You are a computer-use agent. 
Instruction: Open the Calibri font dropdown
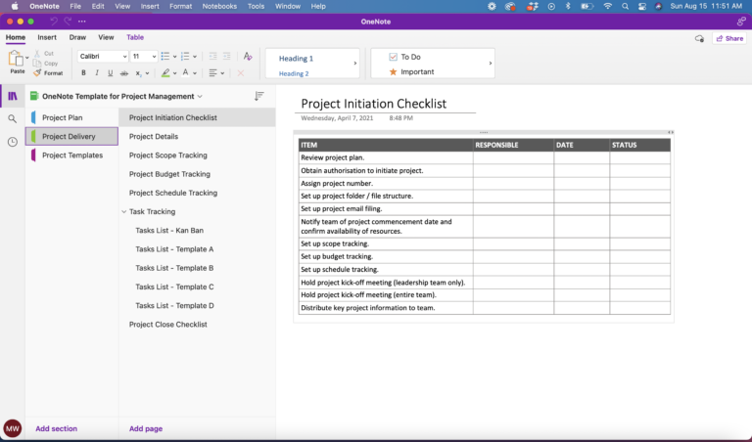pos(102,57)
